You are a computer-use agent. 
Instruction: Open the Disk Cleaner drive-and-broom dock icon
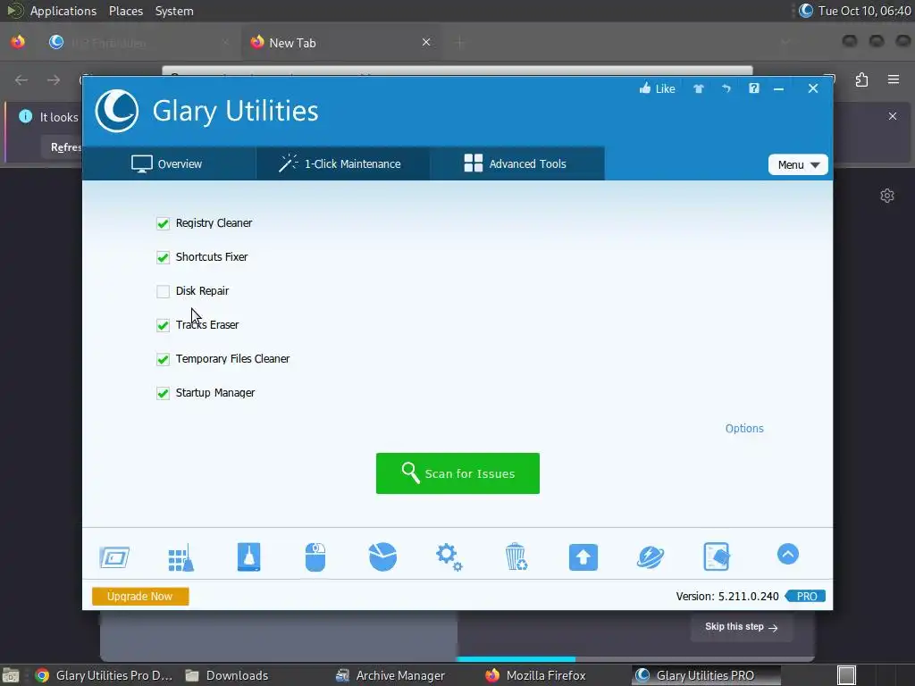coord(248,556)
